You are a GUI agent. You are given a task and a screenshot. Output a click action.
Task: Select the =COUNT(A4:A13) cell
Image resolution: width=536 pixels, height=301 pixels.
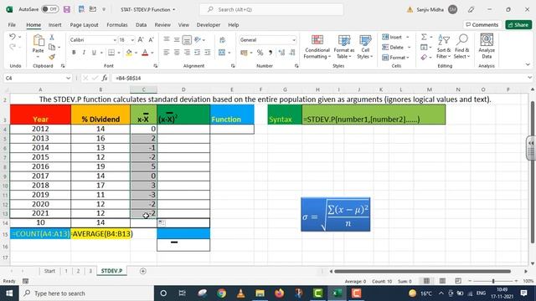(40, 234)
